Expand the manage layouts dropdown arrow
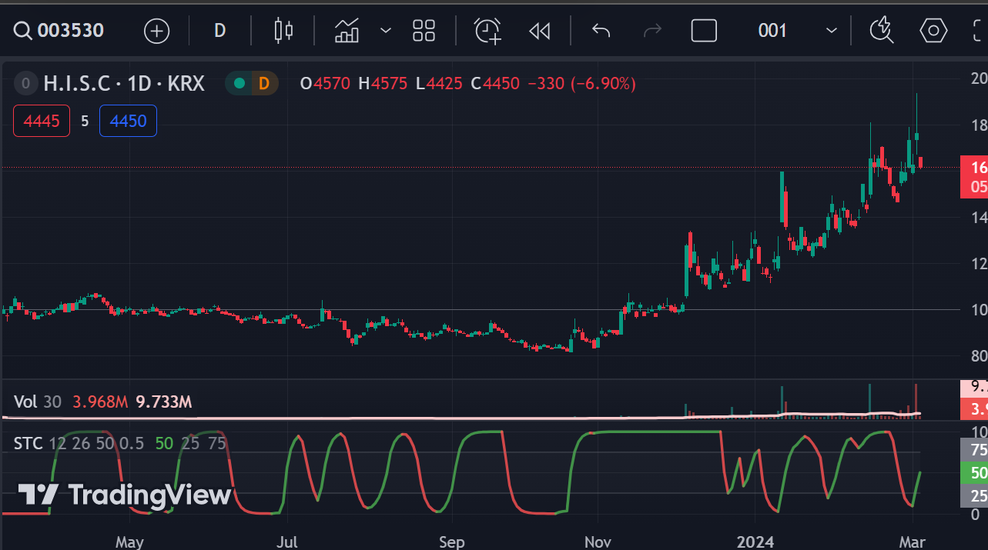The width and height of the screenshot is (988, 550). pyautogui.click(x=832, y=31)
